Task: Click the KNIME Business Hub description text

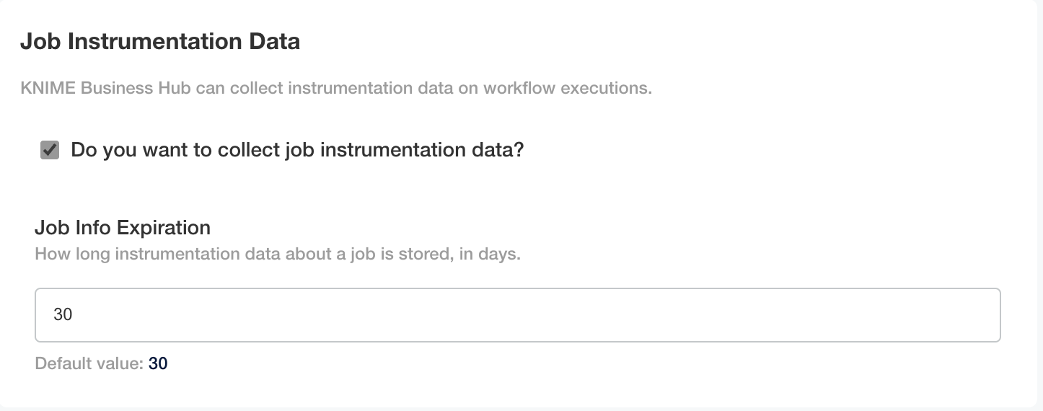Action: pos(336,89)
